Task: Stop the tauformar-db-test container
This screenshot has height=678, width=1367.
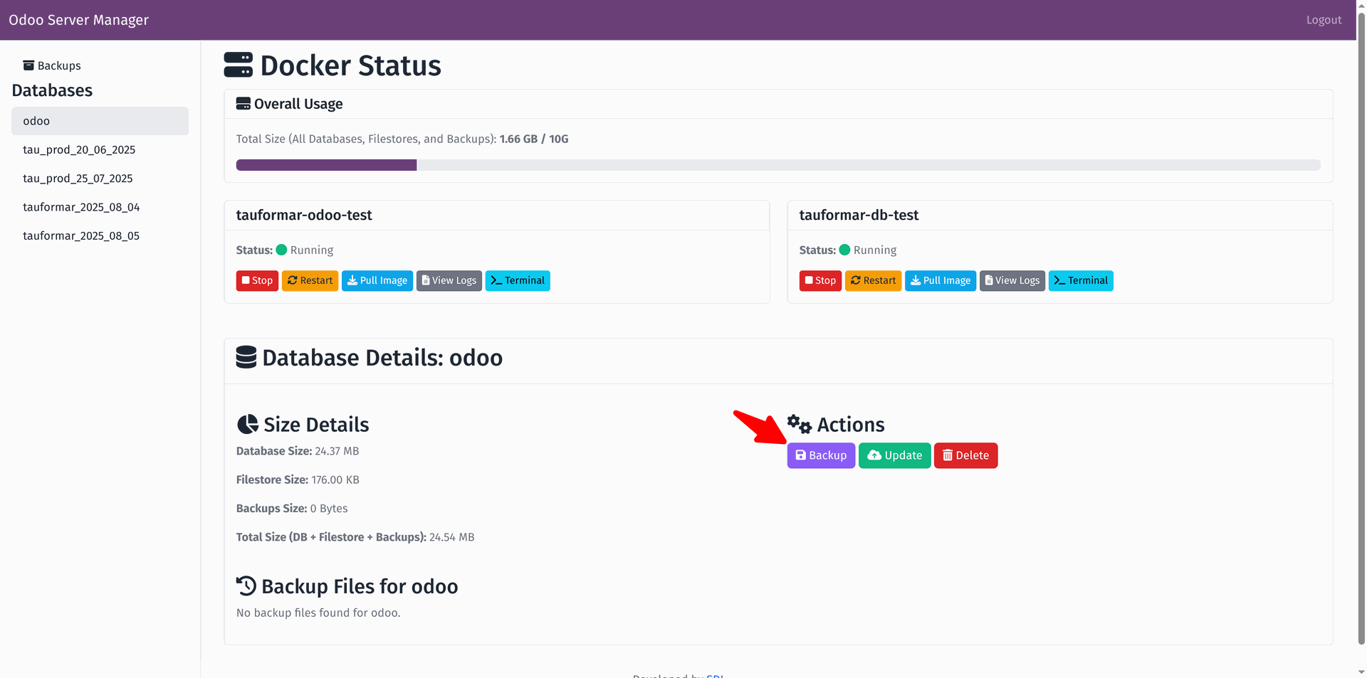Action: pyautogui.click(x=820, y=280)
